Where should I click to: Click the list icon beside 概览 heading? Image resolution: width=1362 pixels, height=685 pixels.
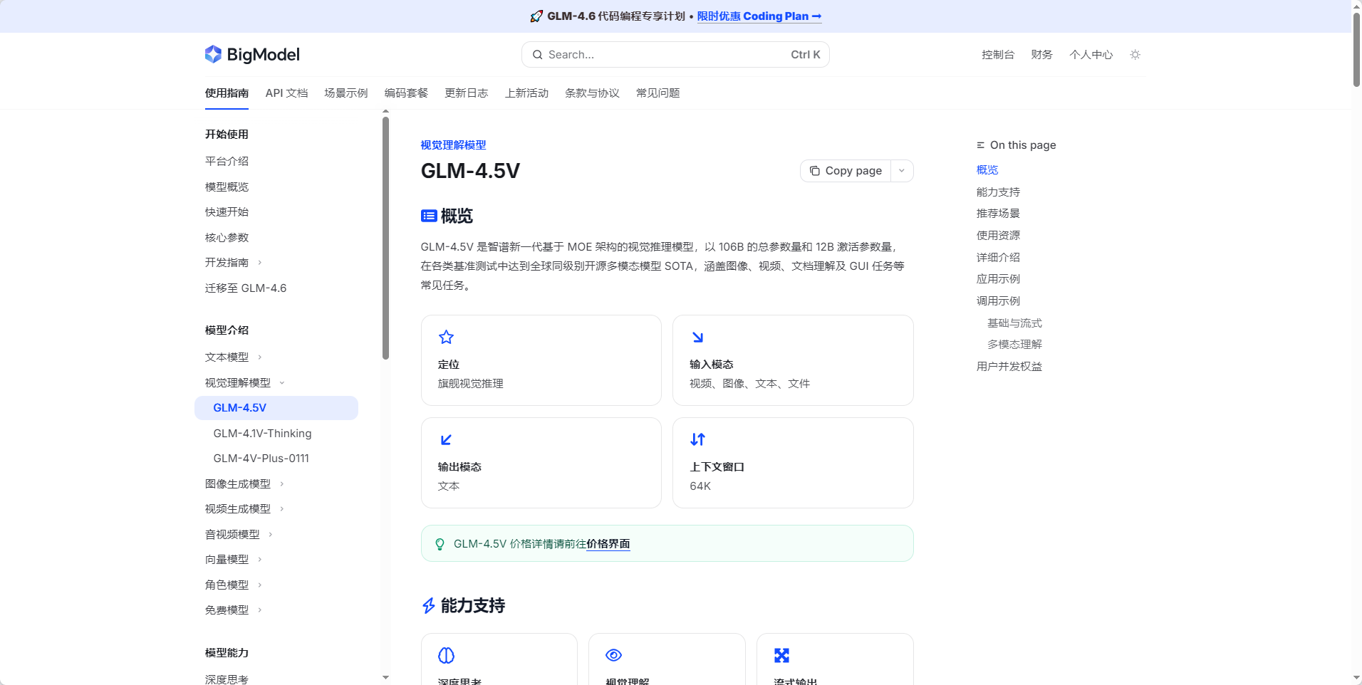coord(429,216)
